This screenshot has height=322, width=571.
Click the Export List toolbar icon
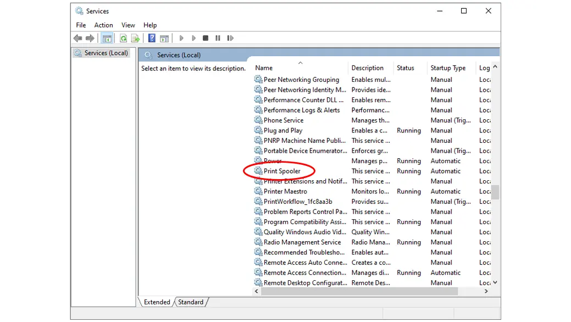tap(135, 38)
